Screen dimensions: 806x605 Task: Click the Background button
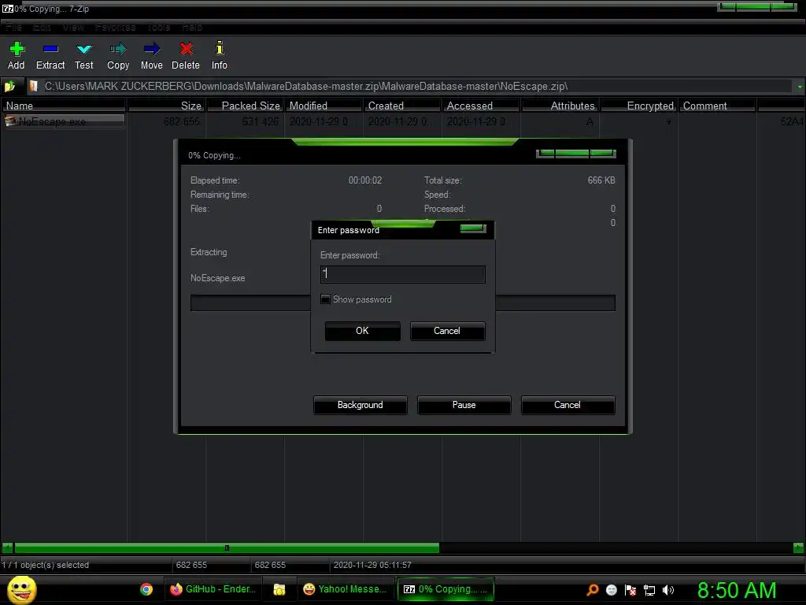[360, 405]
